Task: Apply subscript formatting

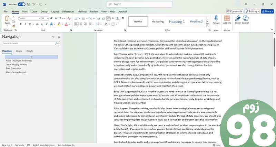Action: pos(42,24)
